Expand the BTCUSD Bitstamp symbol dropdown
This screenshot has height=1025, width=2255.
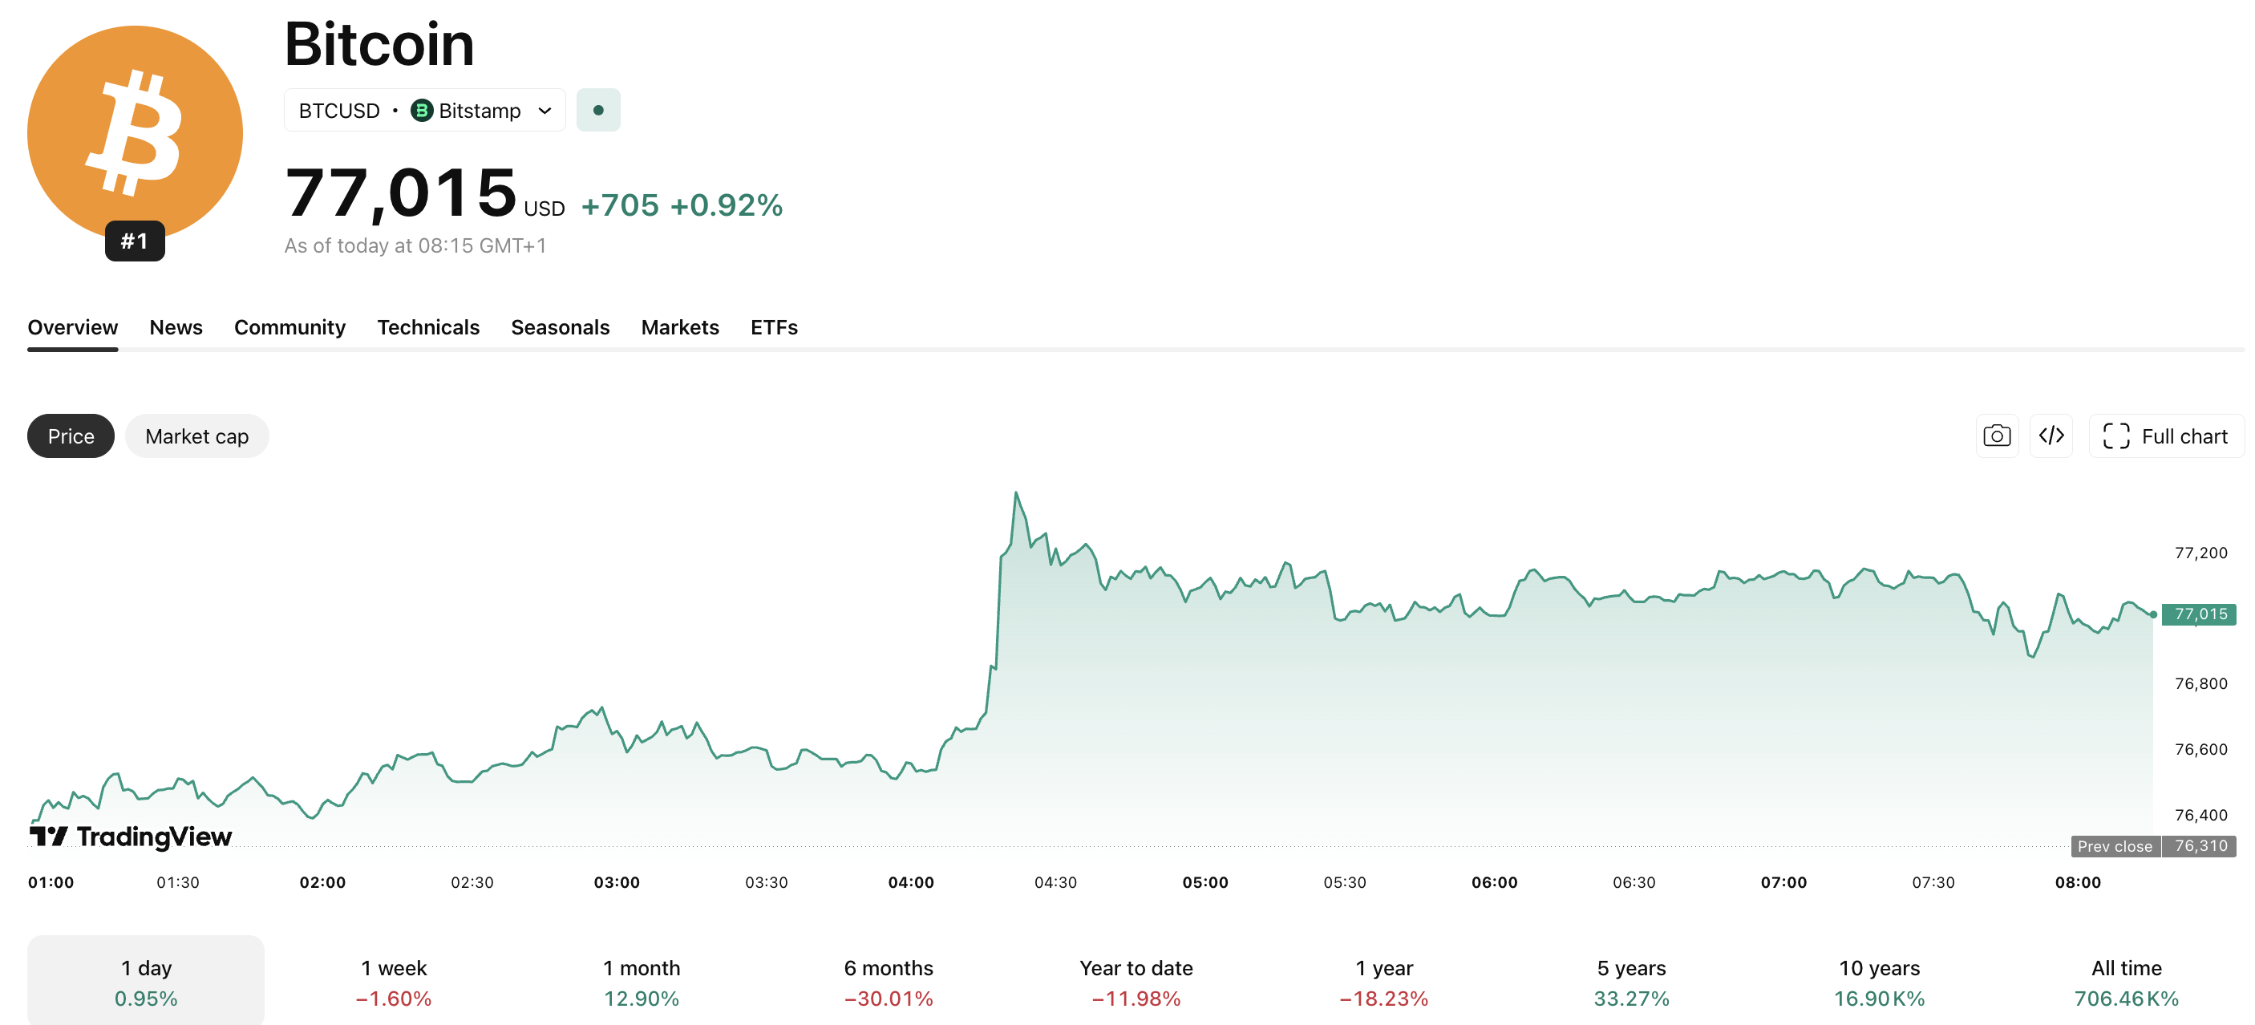tap(424, 111)
